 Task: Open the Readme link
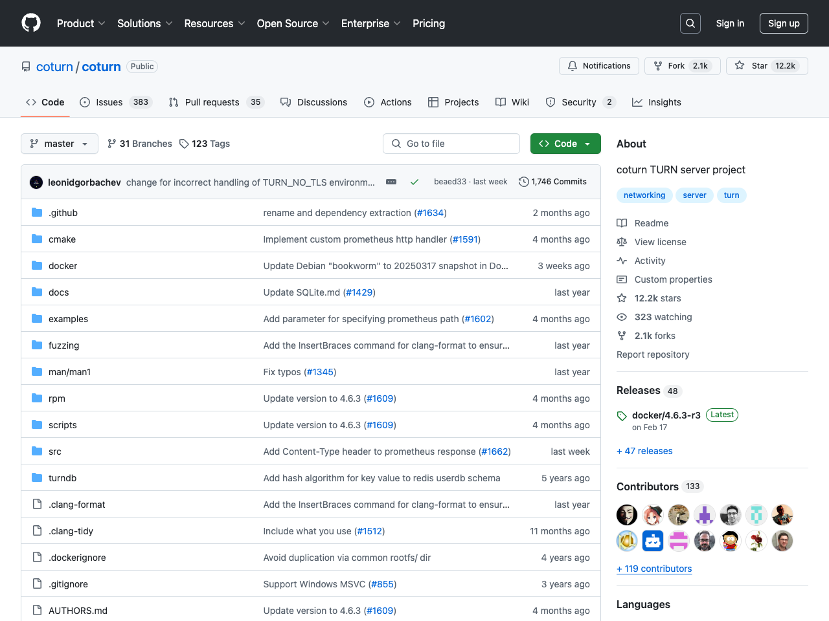[x=642, y=223]
